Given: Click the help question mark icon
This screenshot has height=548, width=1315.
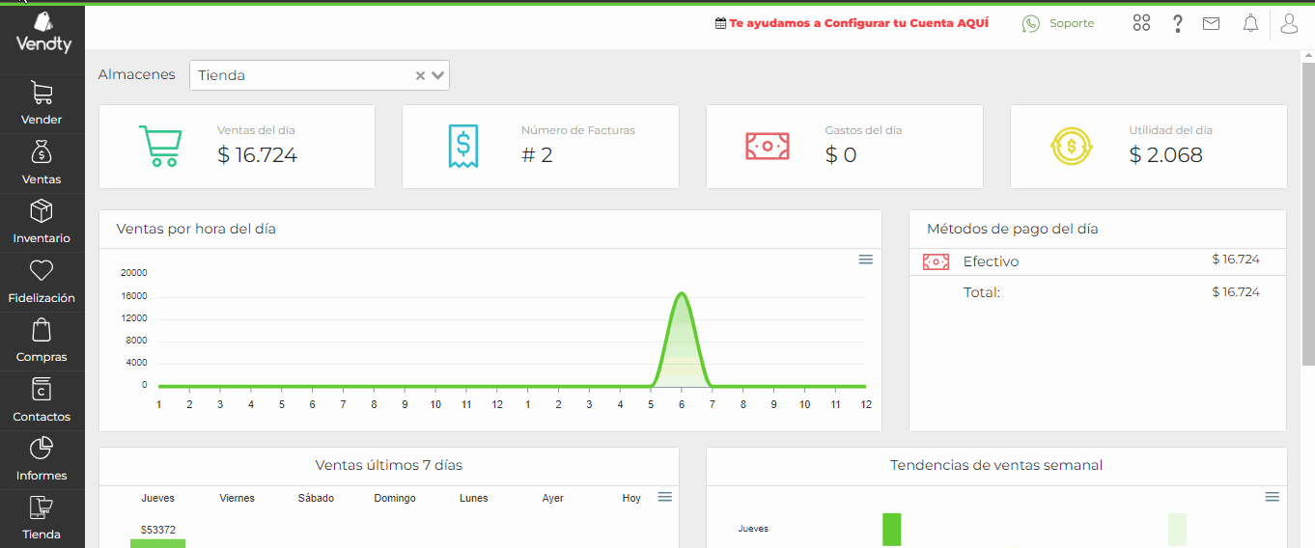Looking at the screenshot, I should pyautogui.click(x=1177, y=24).
